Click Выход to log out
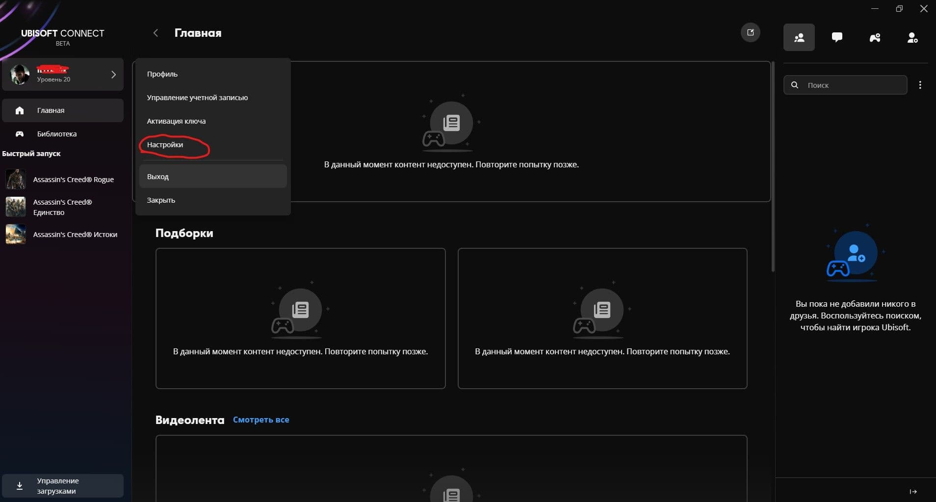Image resolution: width=936 pixels, height=502 pixels. (158, 177)
